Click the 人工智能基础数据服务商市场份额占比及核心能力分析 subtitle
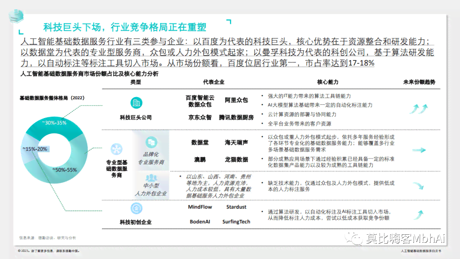460x259 pixels. [89, 74]
